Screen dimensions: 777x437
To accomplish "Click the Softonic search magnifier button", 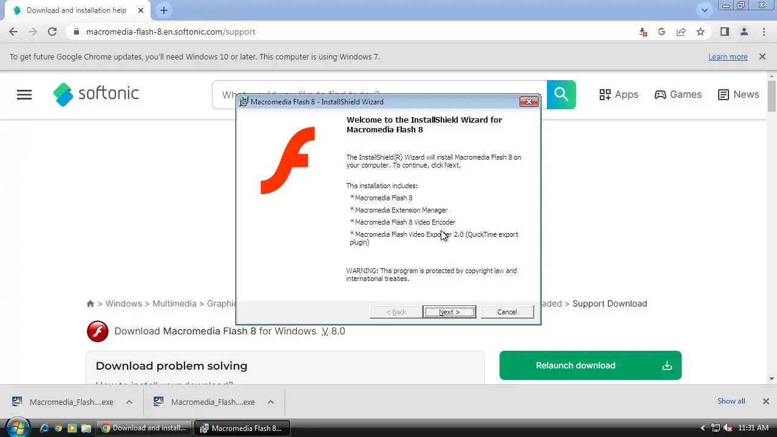I will (x=562, y=95).
